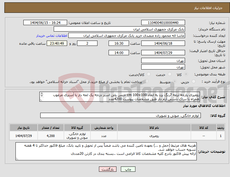Click the گروه کالا column header

point(77,128)
